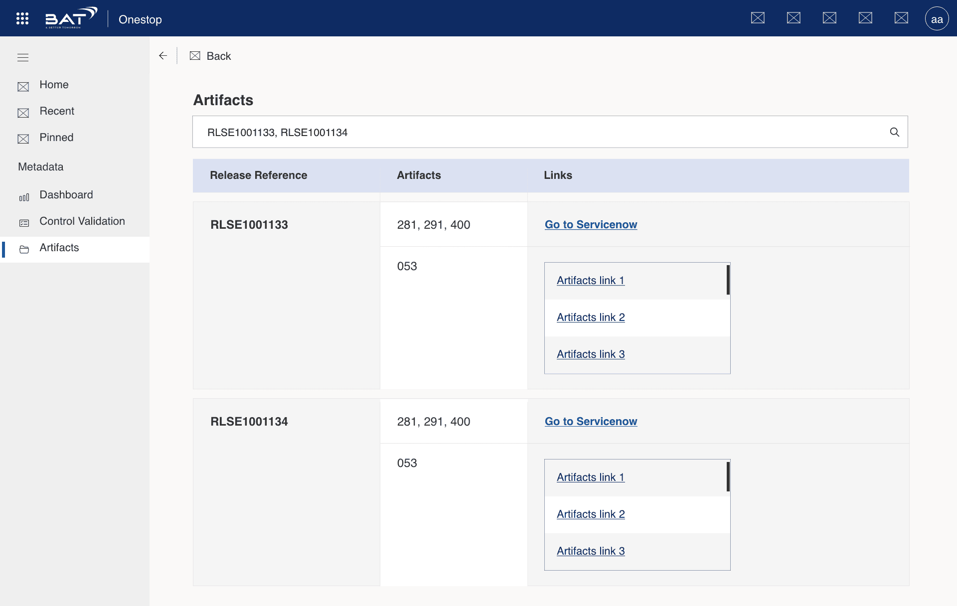This screenshot has width=957, height=606.
Task: Open the Recent sidebar item
Action: coord(57,111)
